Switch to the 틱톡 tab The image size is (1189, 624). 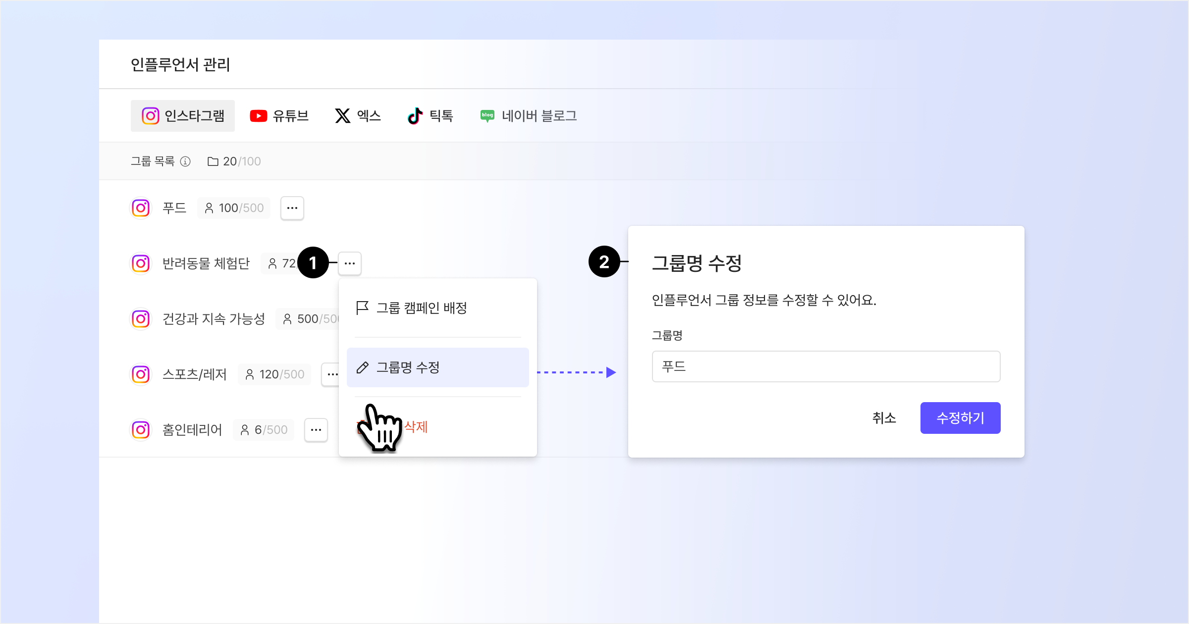(x=430, y=116)
